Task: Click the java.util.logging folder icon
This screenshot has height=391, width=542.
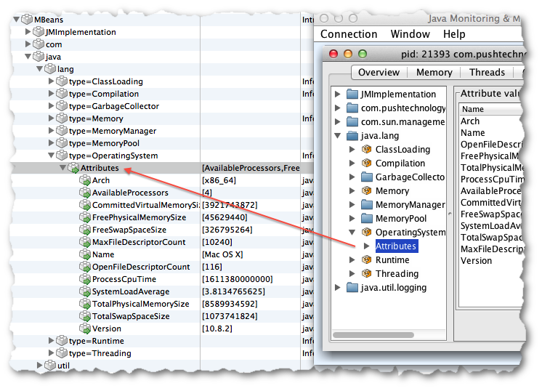Action: [352, 288]
